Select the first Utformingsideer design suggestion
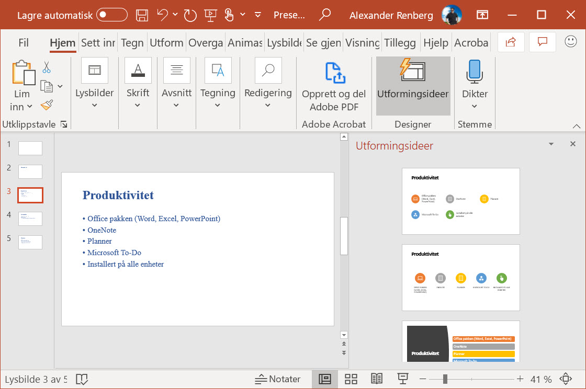The height and width of the screenshot is (389, 586). point(460,201)
